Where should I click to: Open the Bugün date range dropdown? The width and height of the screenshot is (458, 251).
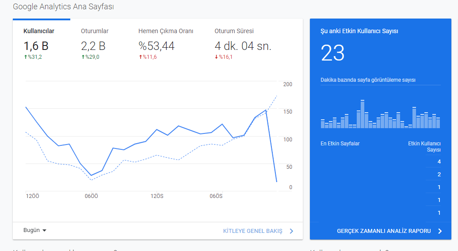(x=35, y=230)
